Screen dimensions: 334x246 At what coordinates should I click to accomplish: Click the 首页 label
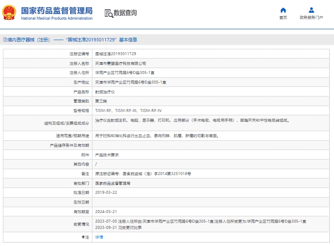[x=283, y=18]
